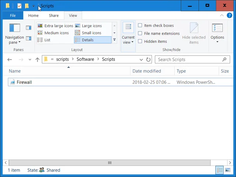
Task: Go back with the left arrow
Action: click(x=10, y=60)
